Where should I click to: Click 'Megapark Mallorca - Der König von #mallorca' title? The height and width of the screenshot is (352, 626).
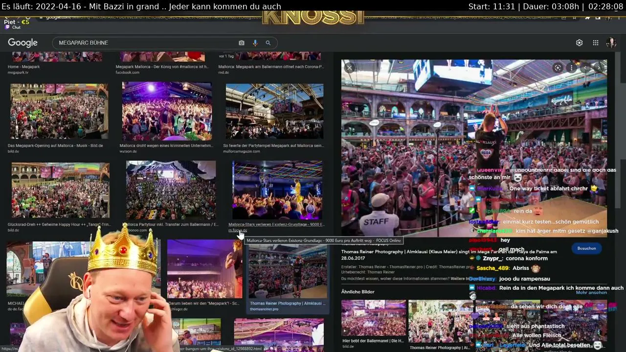tap(162, 67)
